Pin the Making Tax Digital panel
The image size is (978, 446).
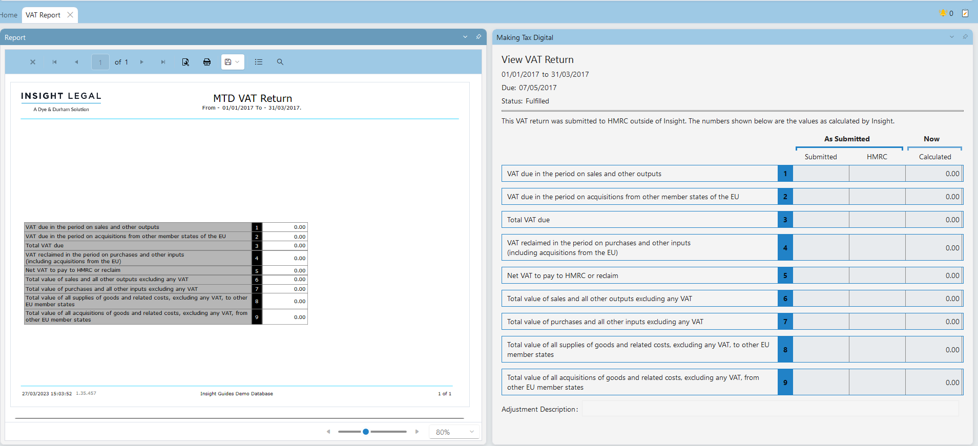965,37
